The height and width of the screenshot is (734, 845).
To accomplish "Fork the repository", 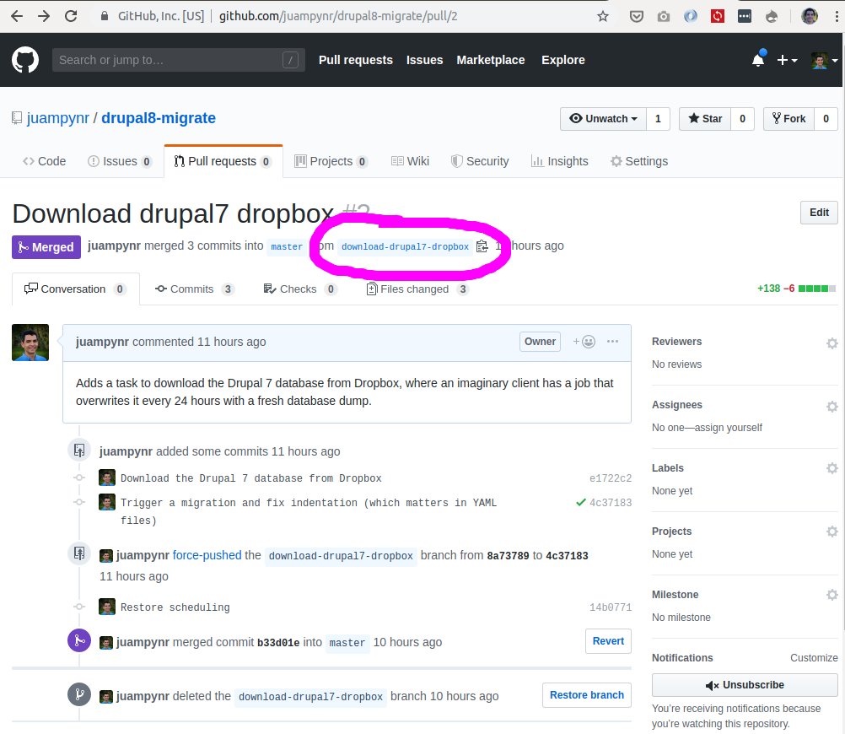I will [x=789, y=119].
